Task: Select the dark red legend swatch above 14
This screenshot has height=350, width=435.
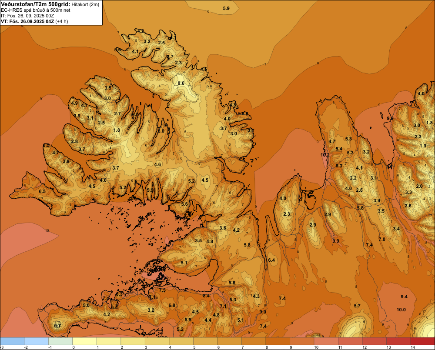Action: click(x=422, y=341)
